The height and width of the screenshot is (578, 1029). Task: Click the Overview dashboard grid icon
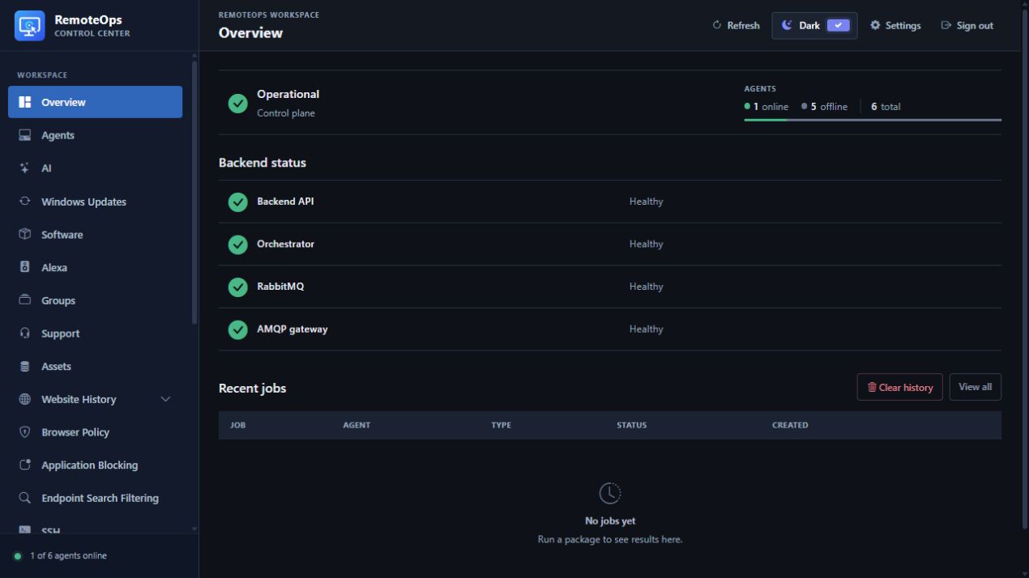(25, 102)
